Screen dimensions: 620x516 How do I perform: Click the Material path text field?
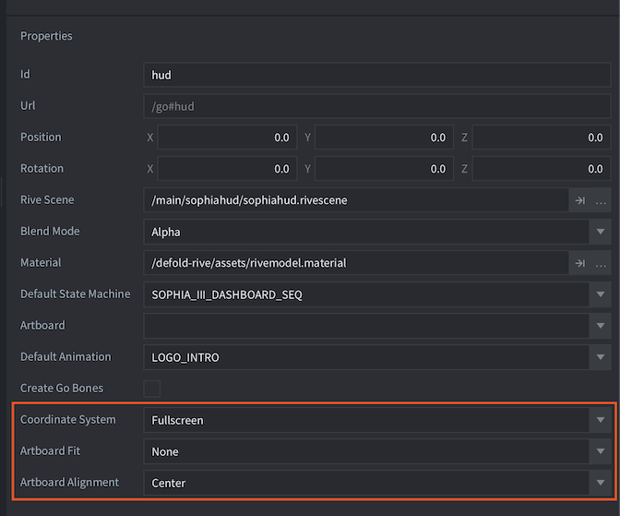point(356,263)
